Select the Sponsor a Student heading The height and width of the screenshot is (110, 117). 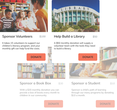pyautogui.click(x=86, y=83)
